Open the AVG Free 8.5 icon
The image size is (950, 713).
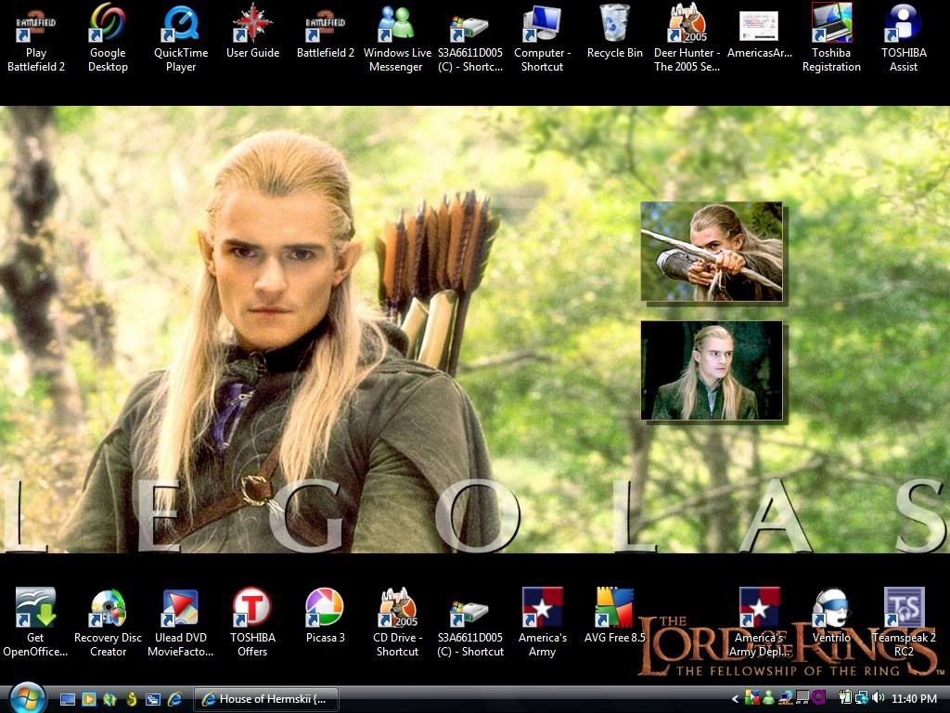tap(613, 608)
